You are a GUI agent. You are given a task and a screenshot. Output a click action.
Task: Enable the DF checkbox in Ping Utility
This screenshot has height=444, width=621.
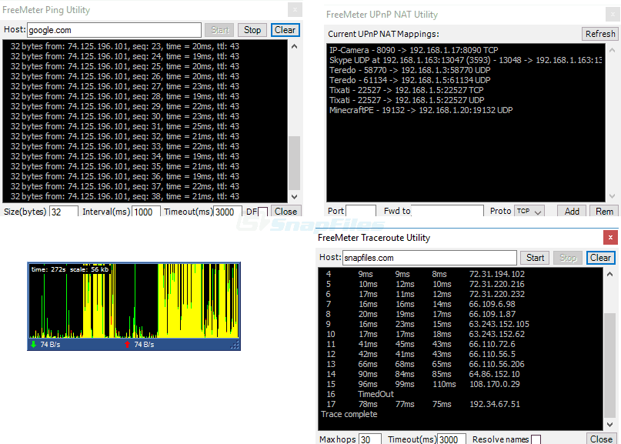(x=262, y=212)
